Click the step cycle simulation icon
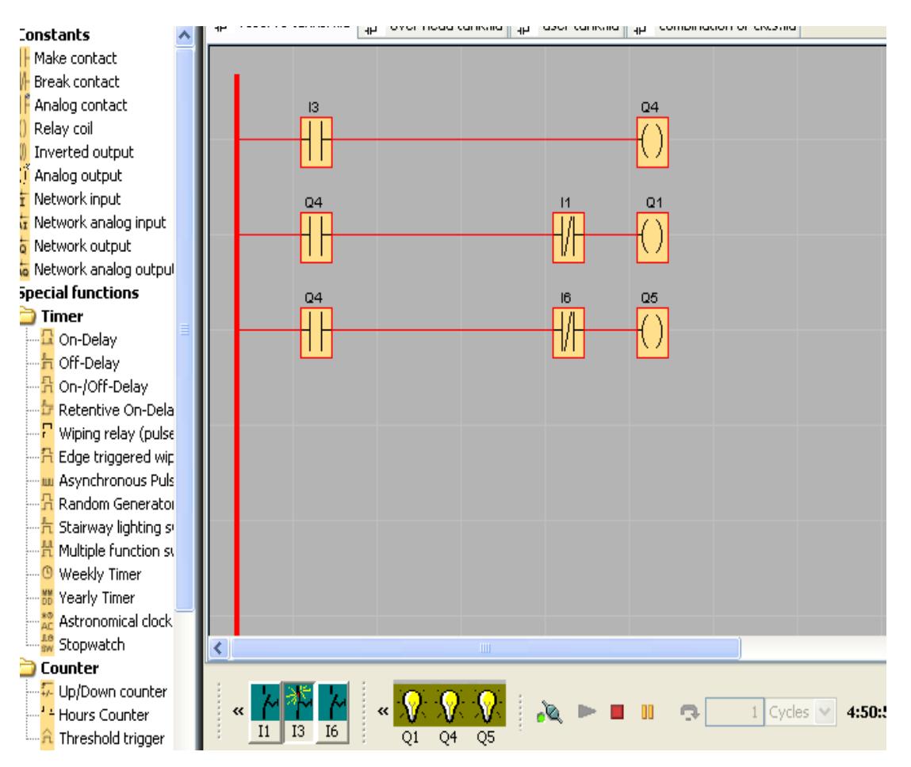Image resolution: width=911 pixels, height=767 pixels. (689, 712)
